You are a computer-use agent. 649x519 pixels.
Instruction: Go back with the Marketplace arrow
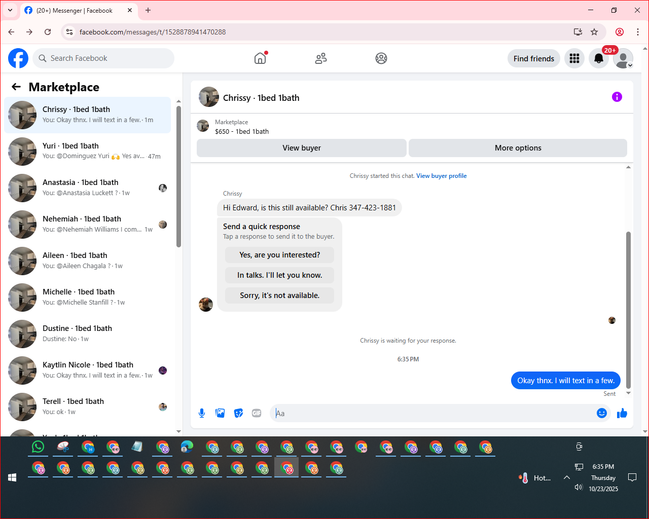click(x=16, y=87)
